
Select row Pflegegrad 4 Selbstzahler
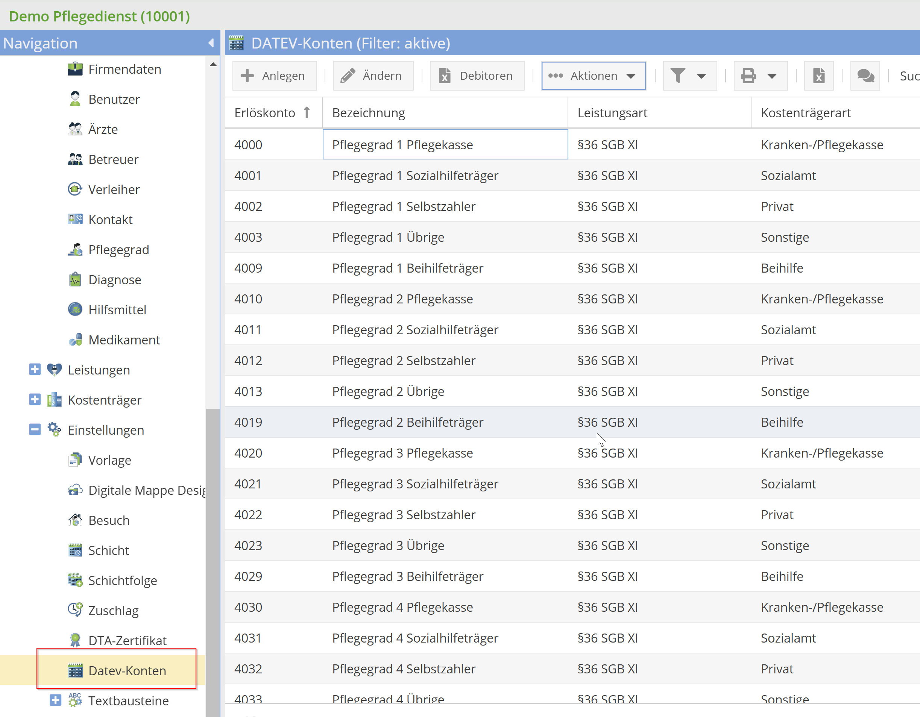tap(572, 668)
